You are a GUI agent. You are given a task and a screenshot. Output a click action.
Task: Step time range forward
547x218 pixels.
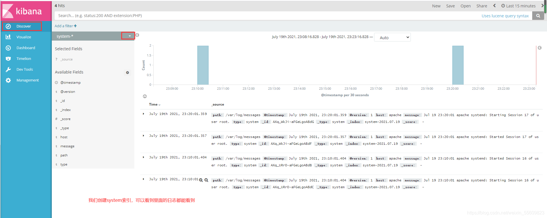(542, 6)
